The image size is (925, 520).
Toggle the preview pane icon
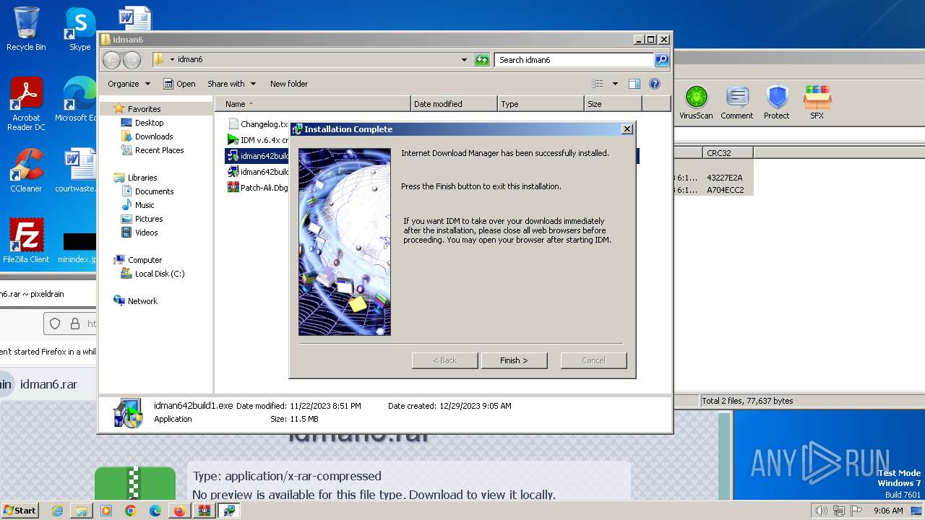click(634, 84)
